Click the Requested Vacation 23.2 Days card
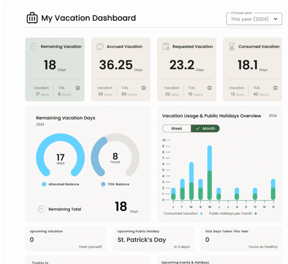The height and width of the screenshot is (264, 288). tap(186, 70)
